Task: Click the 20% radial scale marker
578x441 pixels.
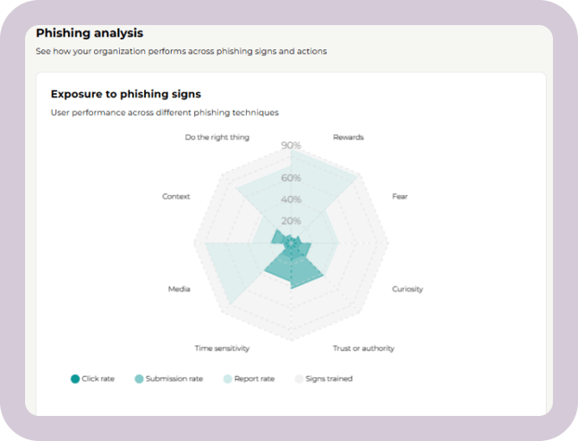Action: tap(292, 221)
